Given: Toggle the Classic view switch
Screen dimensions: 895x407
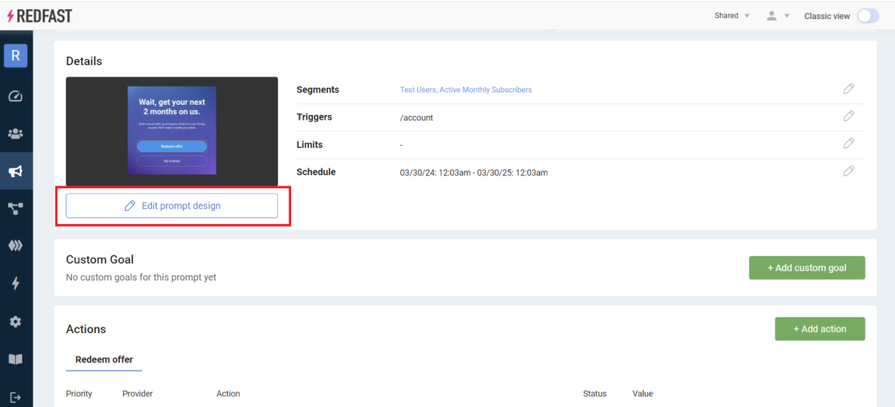Looking at the screenshot, I should pos(868,16).
